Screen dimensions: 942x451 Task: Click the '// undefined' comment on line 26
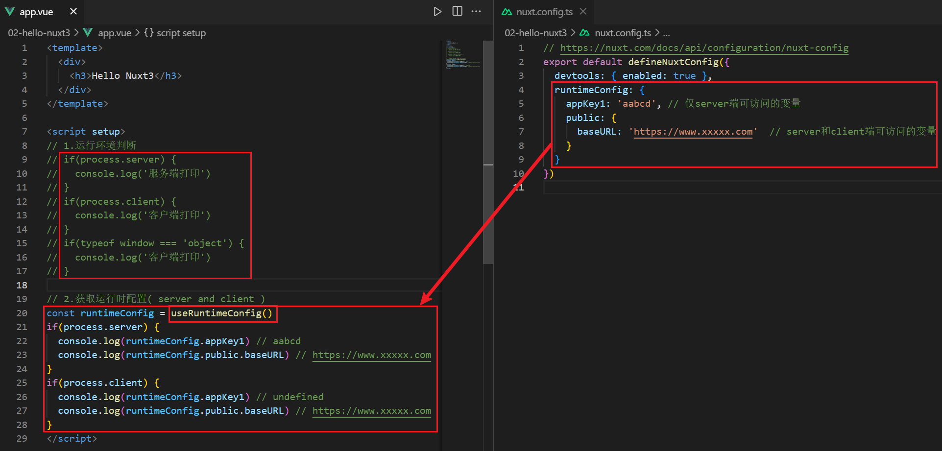click(x=290, y=397)
